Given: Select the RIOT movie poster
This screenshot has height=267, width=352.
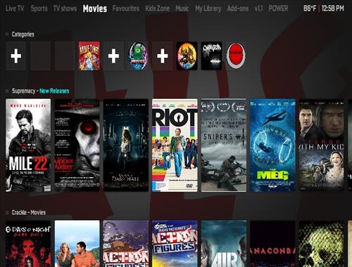Looking at the screenshot, I should tap(175, 145).
